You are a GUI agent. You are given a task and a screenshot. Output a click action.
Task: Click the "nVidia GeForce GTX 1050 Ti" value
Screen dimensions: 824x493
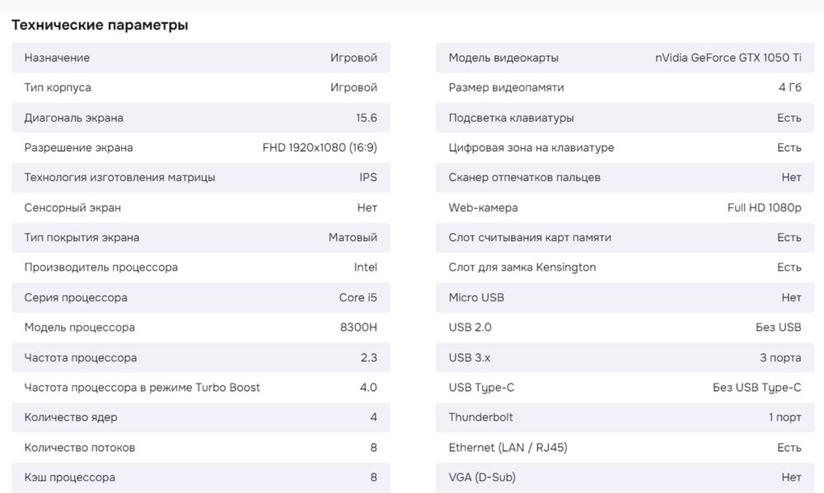[728, 58]
